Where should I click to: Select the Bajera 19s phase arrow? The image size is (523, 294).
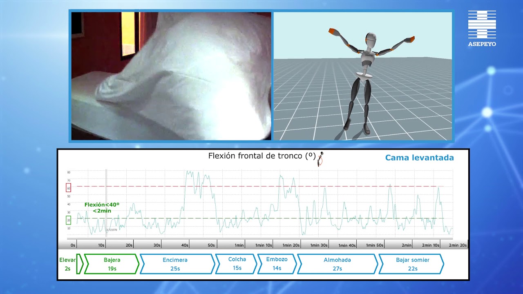pos(112,264)
